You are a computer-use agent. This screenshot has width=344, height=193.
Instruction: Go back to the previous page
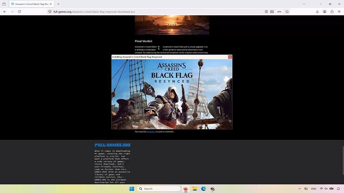[5, 11]
